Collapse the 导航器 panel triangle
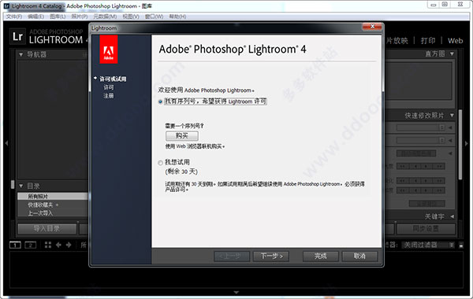Image resolution: width=473 pixels, height=299 pixels. coord(20,54)
